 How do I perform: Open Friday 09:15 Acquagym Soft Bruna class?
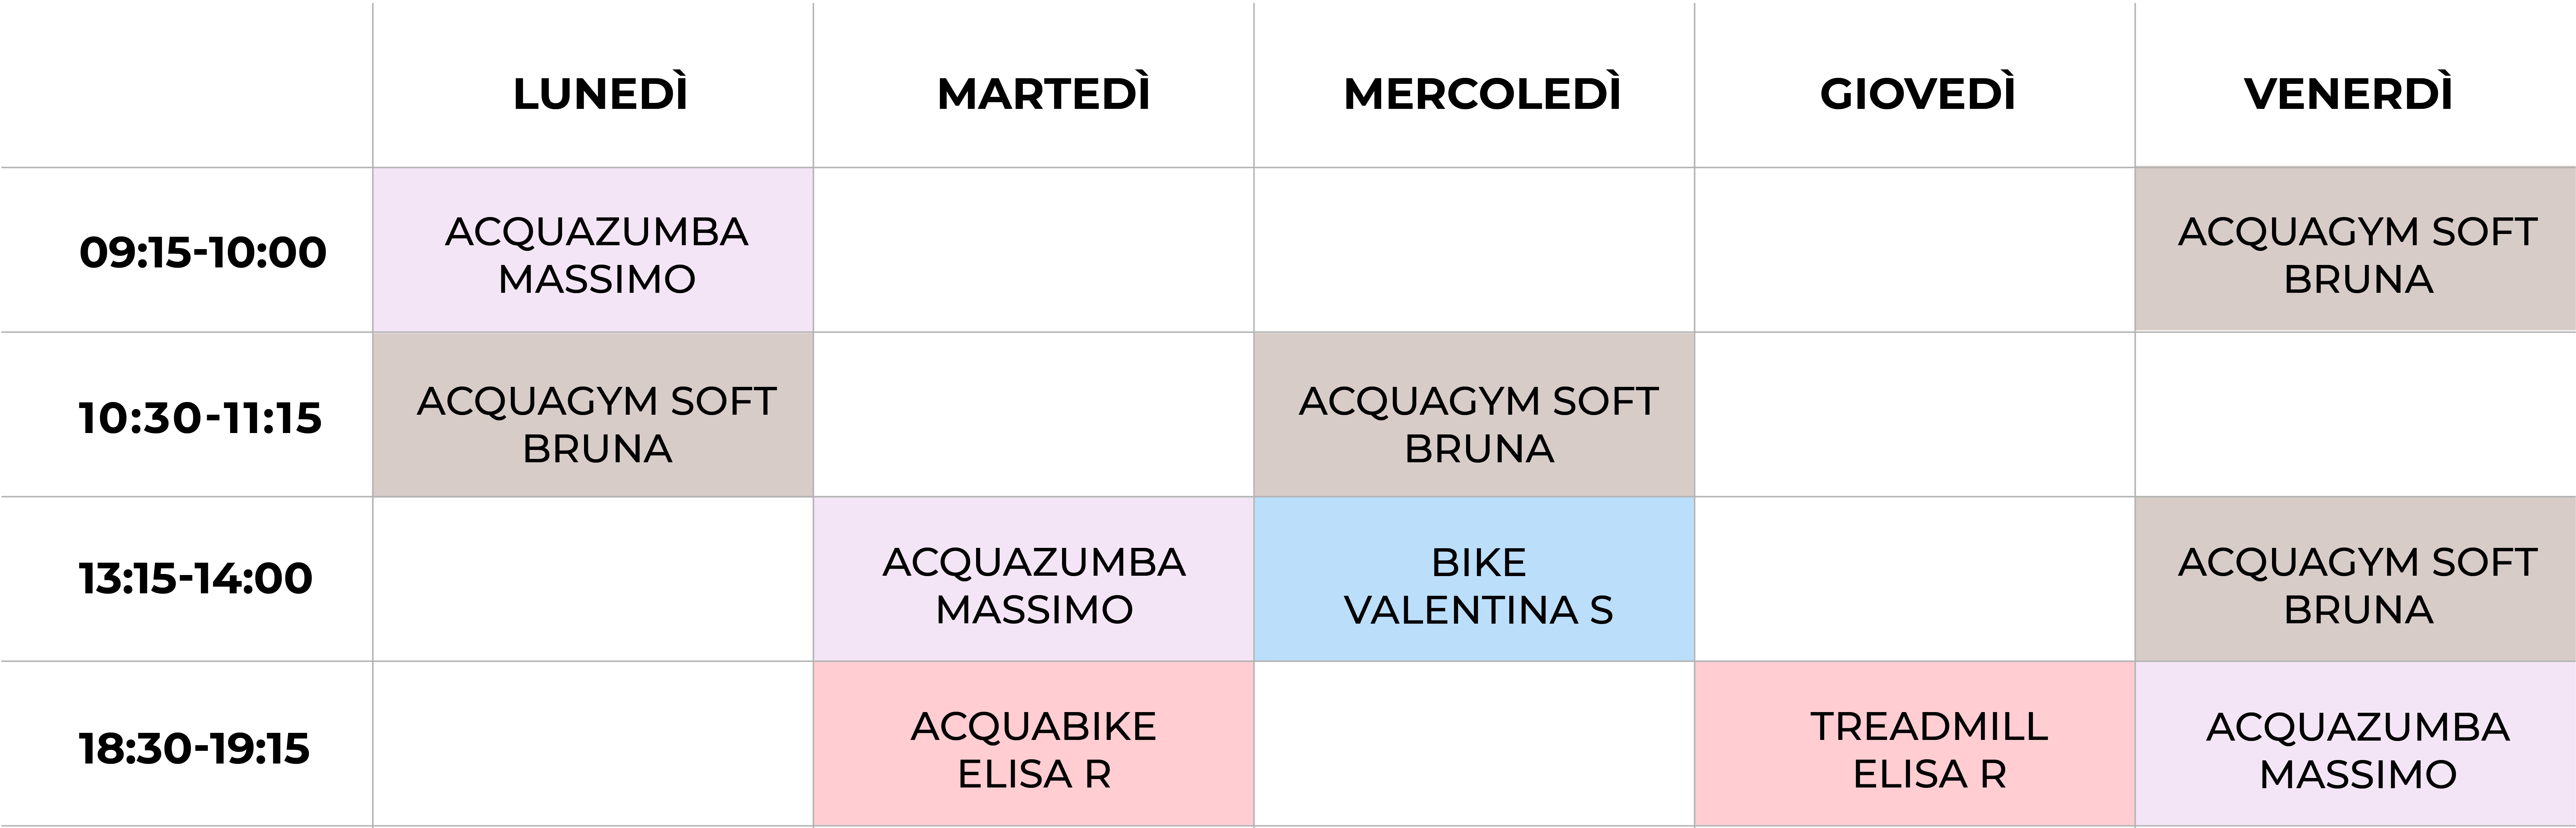(x=2355, y=250)
